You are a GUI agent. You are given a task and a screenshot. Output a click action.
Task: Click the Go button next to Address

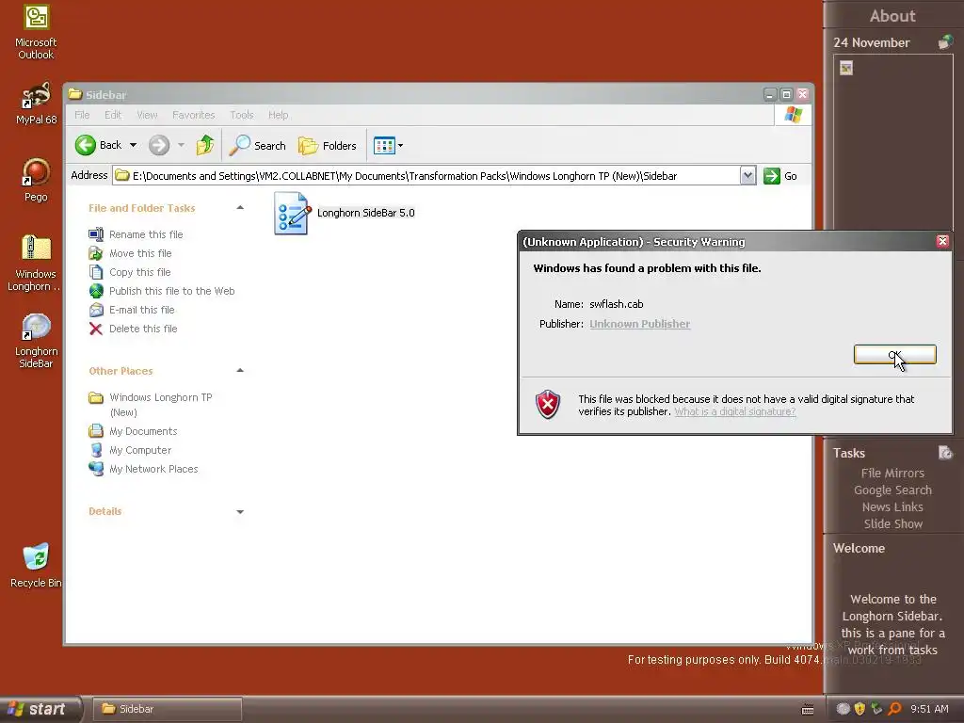(x=780, y=176)
